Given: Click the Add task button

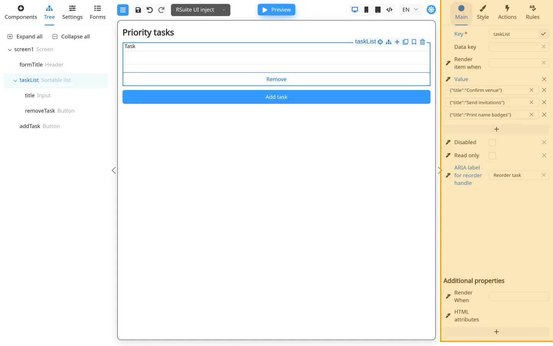Looking at the screenshot, I should 276,97.
